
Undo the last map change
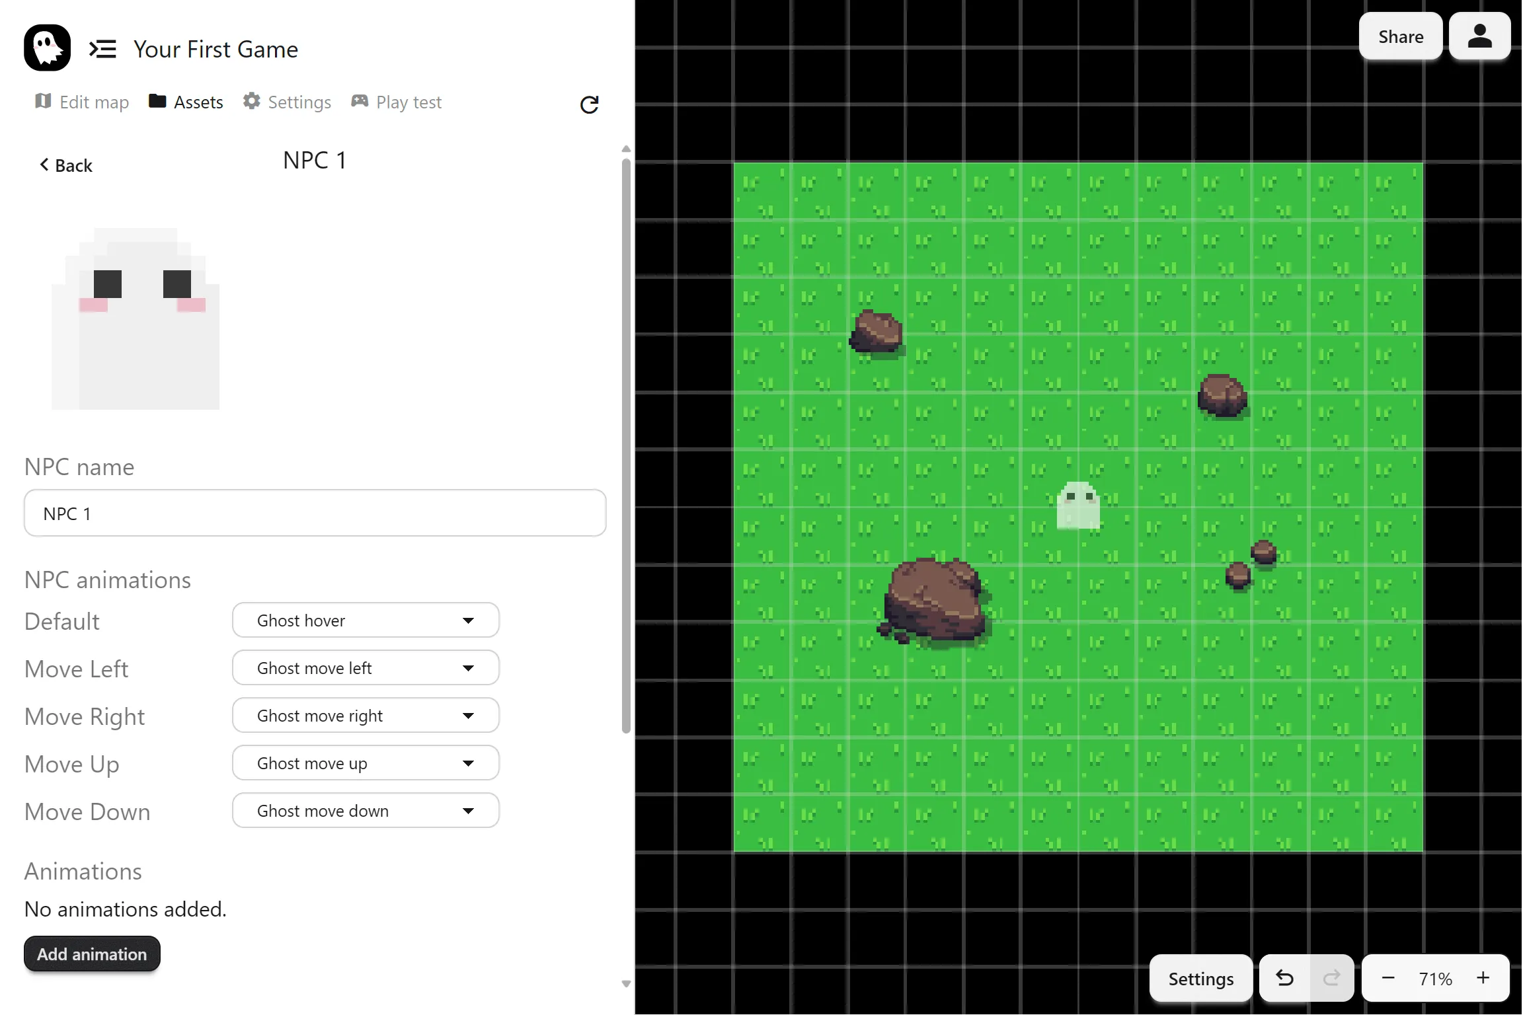(x=1284, y=978)
